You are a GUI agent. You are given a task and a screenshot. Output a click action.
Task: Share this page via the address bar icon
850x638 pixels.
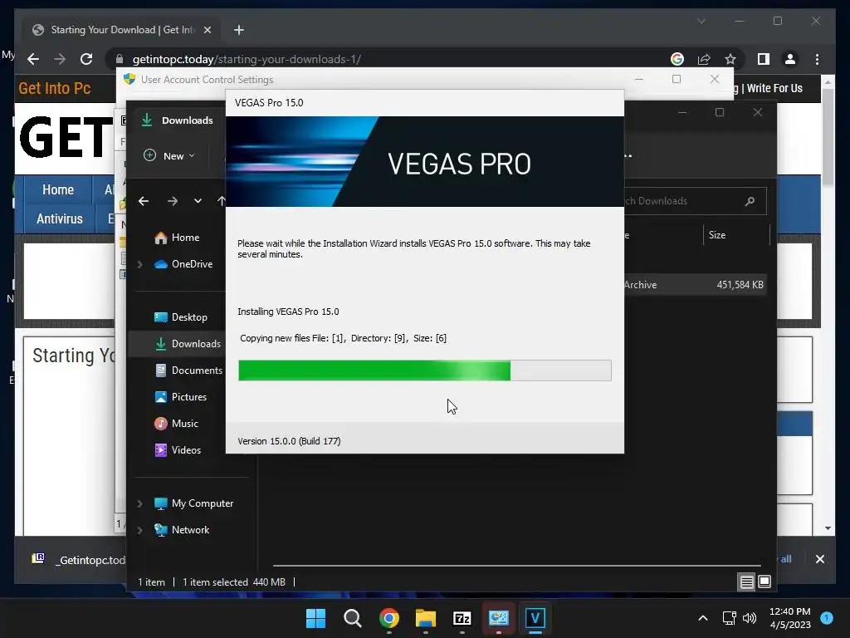click(704, 59)
